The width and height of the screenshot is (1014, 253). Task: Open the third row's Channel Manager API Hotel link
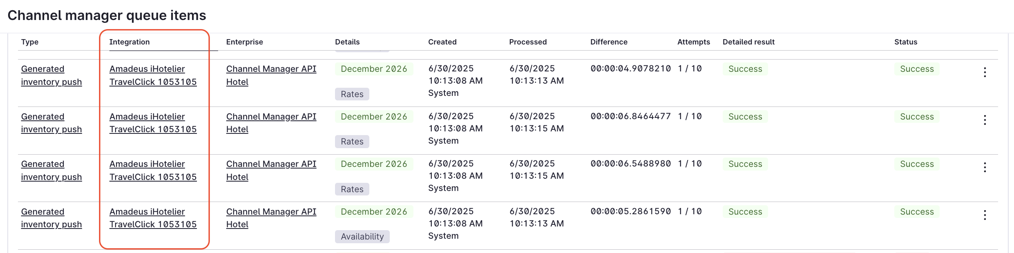click(271, 171)
